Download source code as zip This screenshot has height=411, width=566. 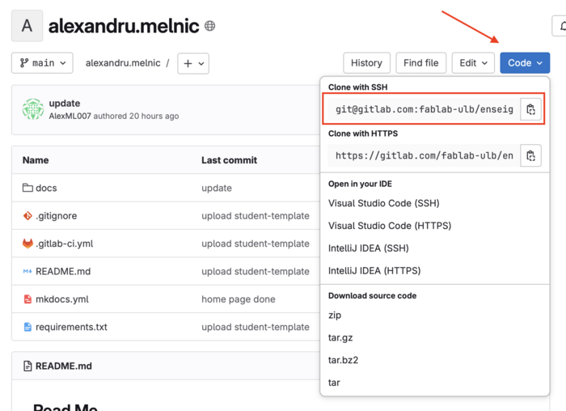pyautogui.click(x=335, y=316)
